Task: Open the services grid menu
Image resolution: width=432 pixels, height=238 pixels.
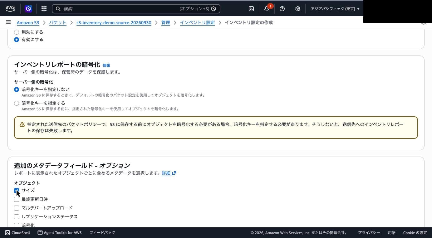Action: [x=44, y=9]
